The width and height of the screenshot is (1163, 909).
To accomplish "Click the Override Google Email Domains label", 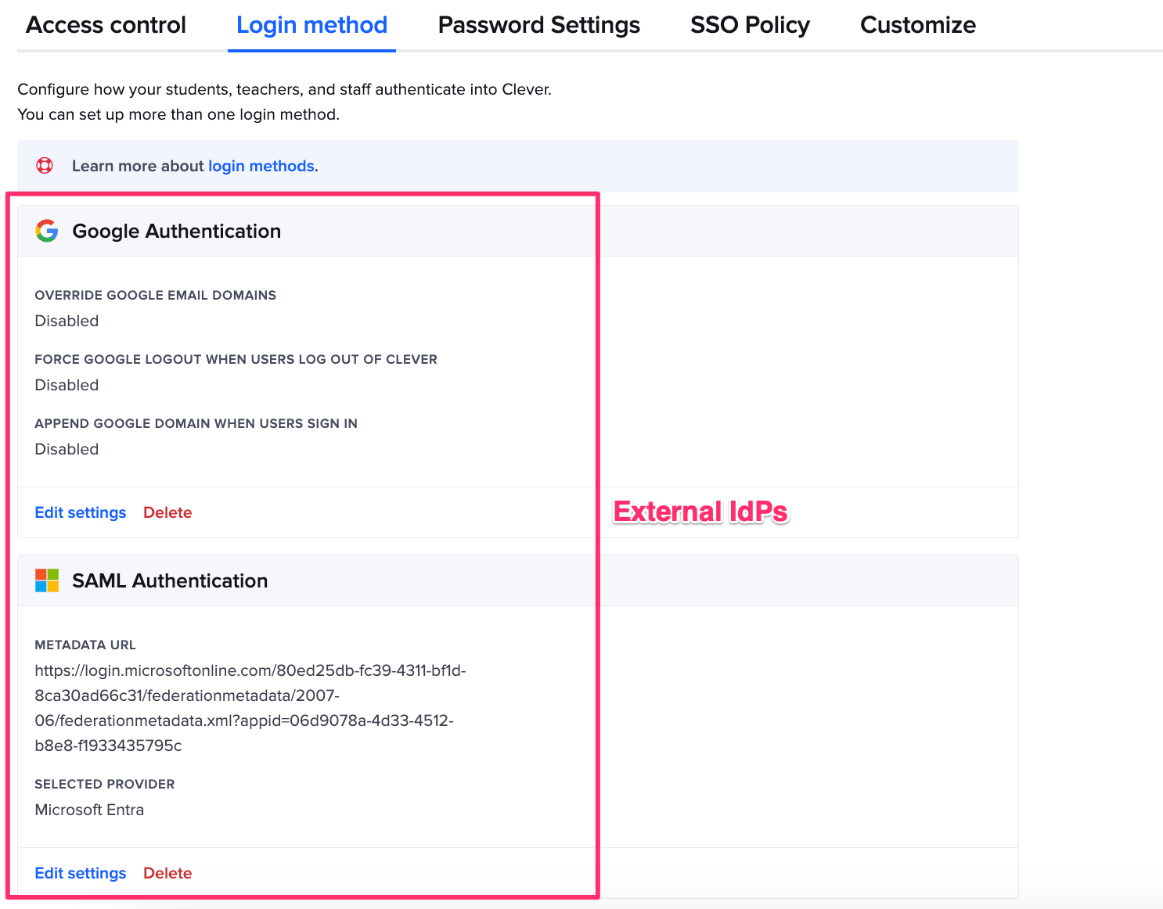I will point(156,295).
